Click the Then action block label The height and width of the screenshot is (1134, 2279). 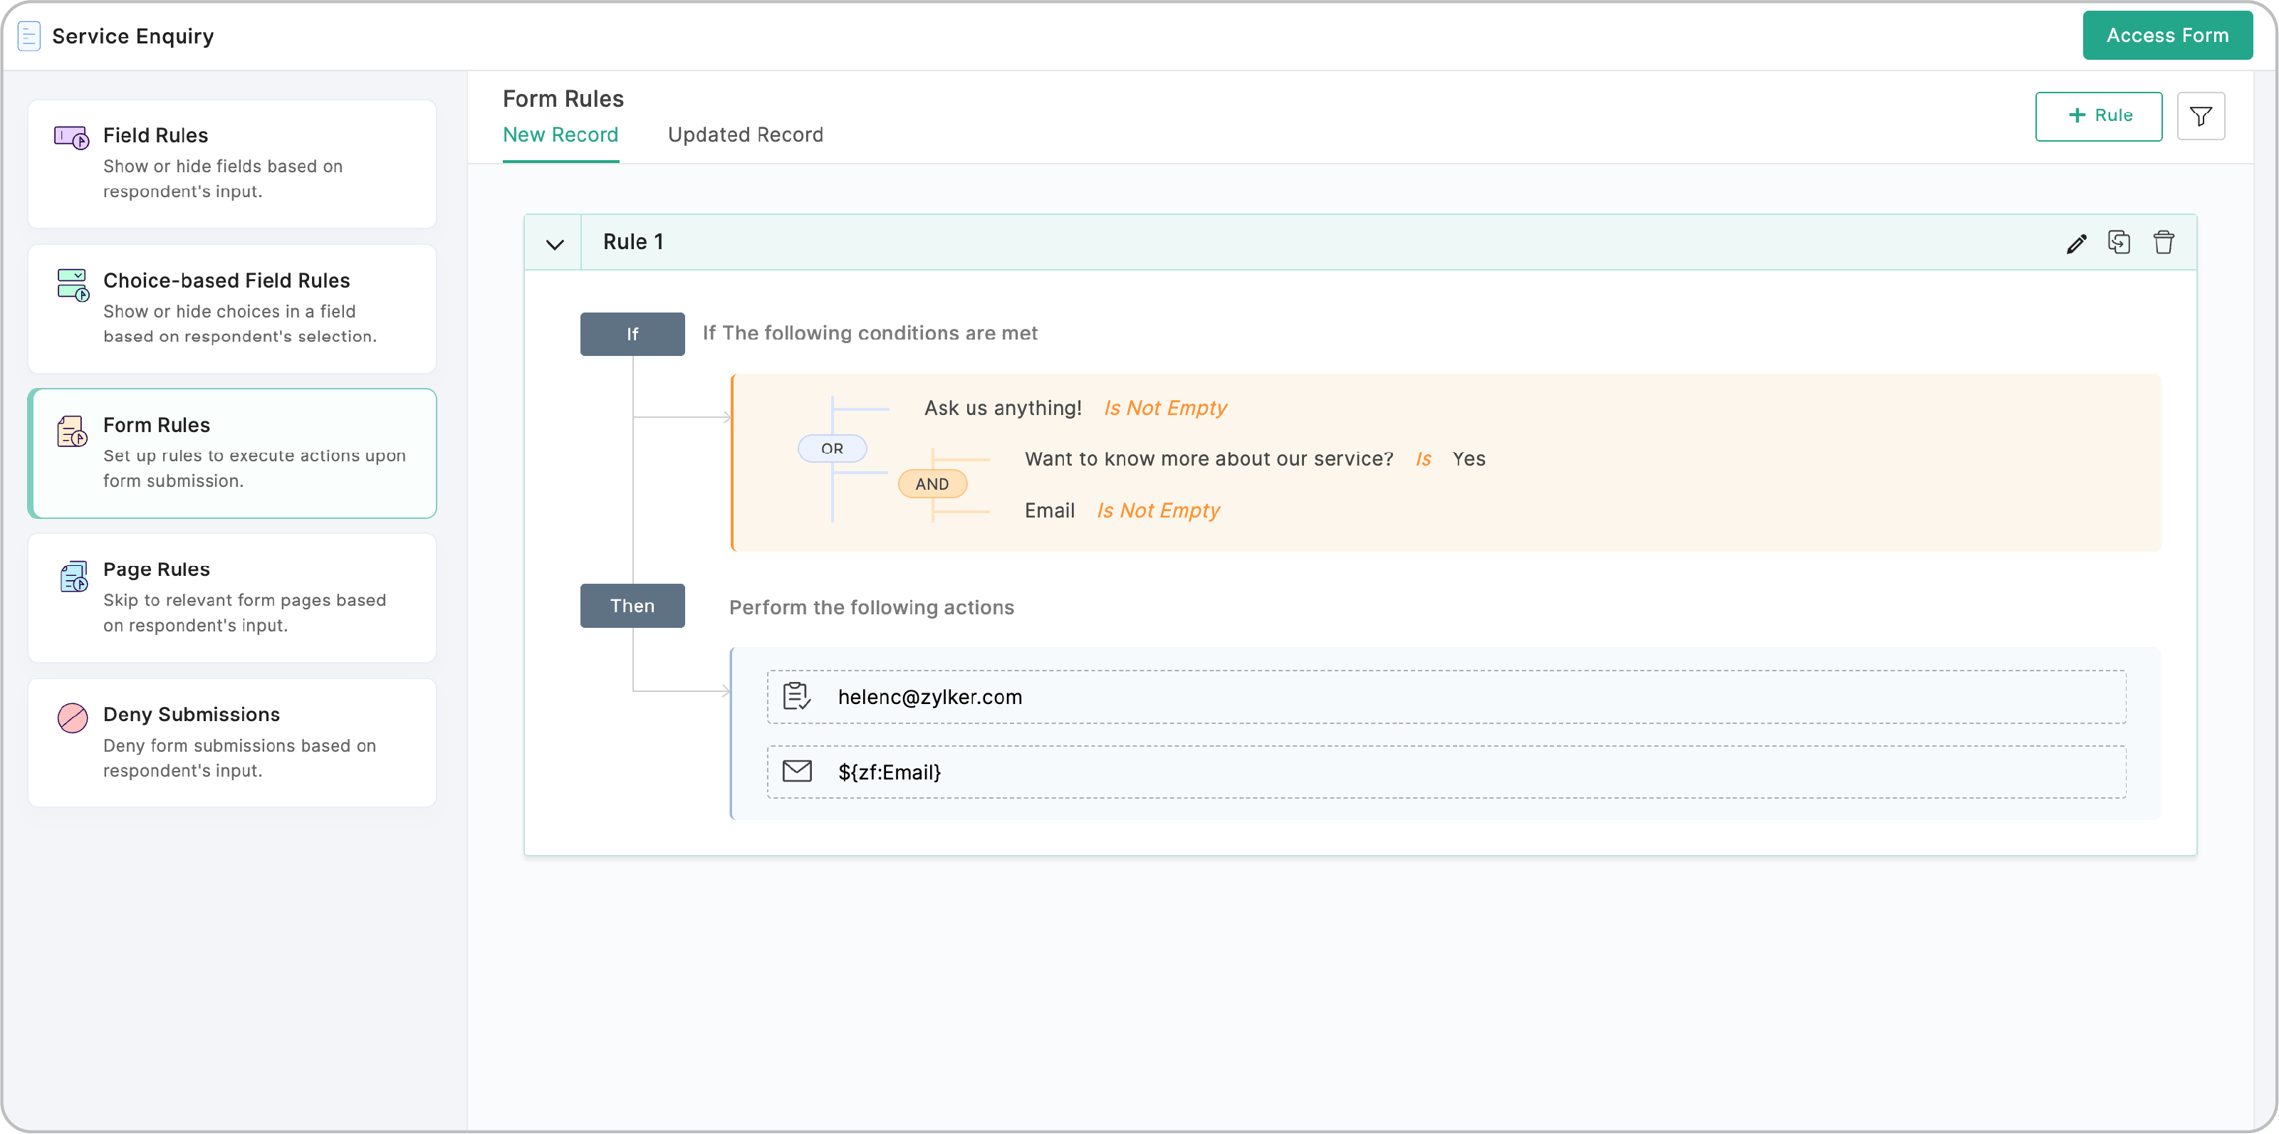pos(632,606)
